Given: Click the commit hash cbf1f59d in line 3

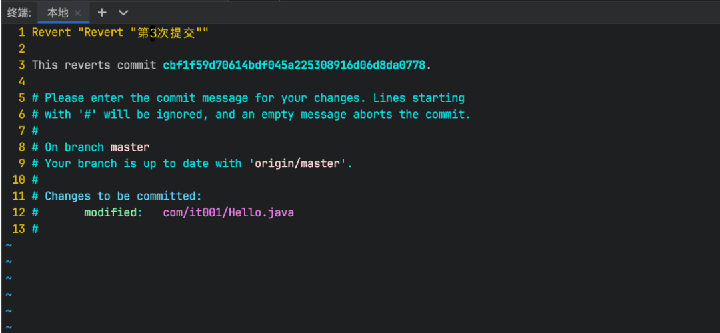Looking at the screenshot, I should [x=293, y=65].
